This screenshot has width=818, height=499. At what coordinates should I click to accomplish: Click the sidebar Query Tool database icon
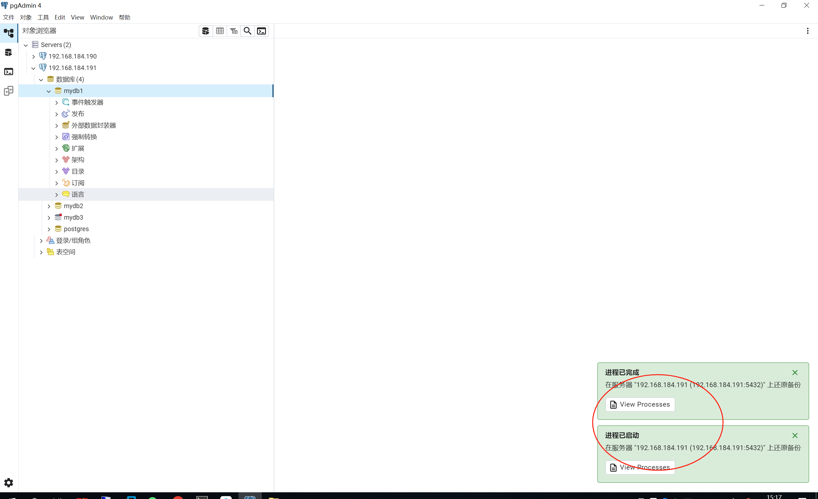click(x=9, y=52)
